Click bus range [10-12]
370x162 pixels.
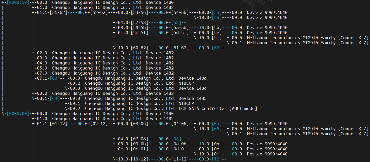point(139,159)
